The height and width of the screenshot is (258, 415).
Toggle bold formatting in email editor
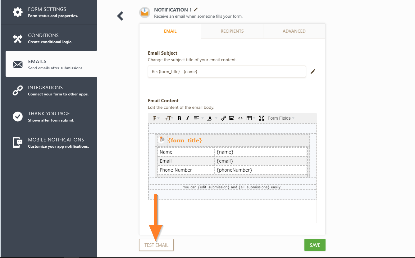(x=179, y=118)
